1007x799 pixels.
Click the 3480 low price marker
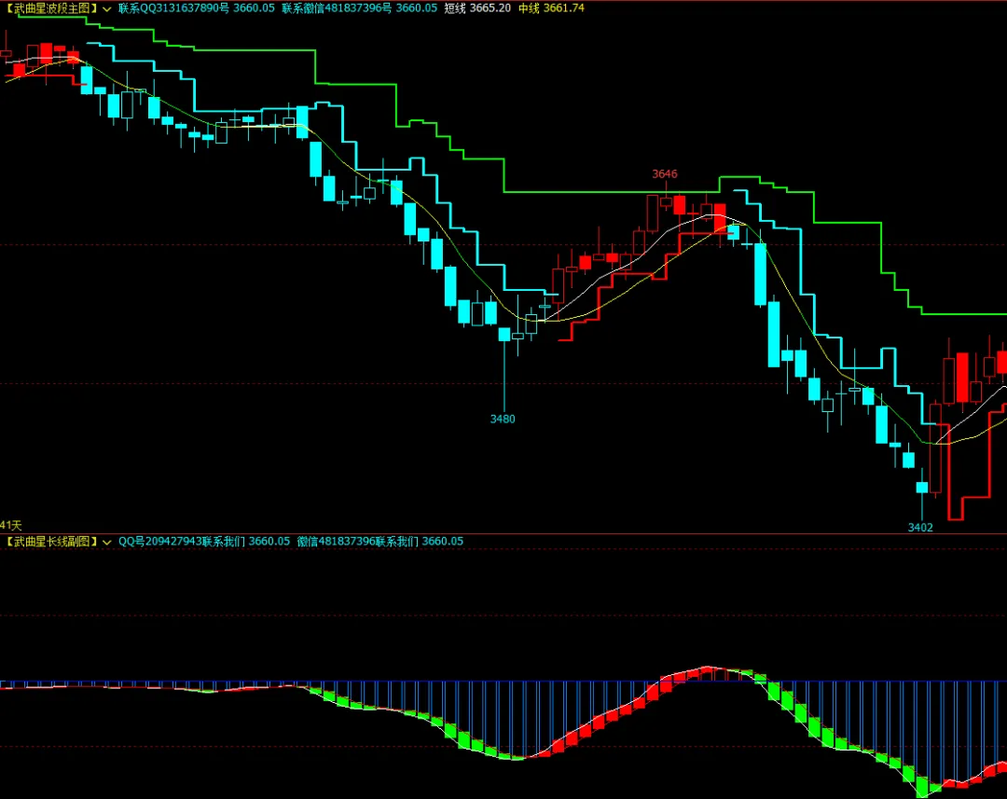click(503, 419)
